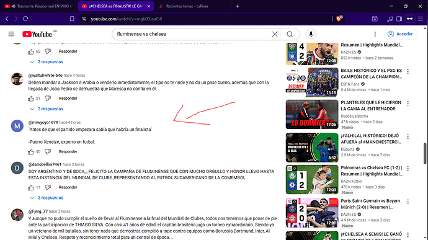
Task: Like the comment by @dariobellini7461
Action: click(31, 187)
